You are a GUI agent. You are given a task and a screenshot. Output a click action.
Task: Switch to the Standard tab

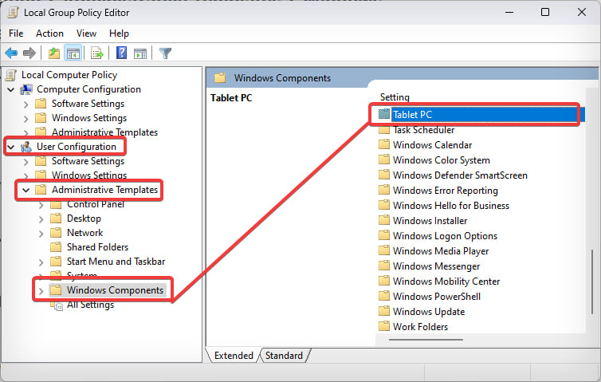(x=284, y=356)
